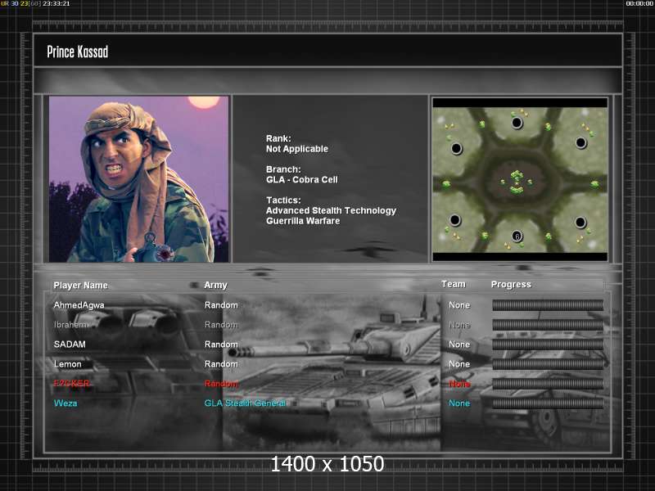655x491 pixels.
Task: Click the Team column header
Action: pos(454,284)
